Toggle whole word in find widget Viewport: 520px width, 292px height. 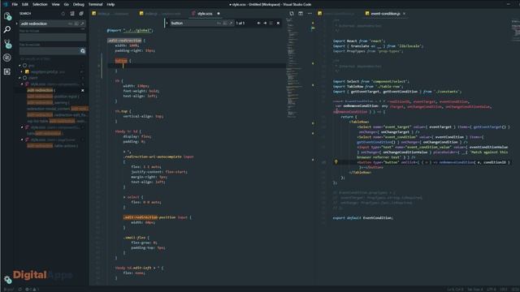pyautogui.click(x=225, y=24)
